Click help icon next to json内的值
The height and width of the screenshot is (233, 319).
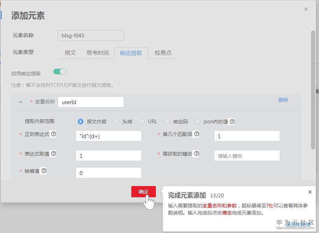[232, 122]
